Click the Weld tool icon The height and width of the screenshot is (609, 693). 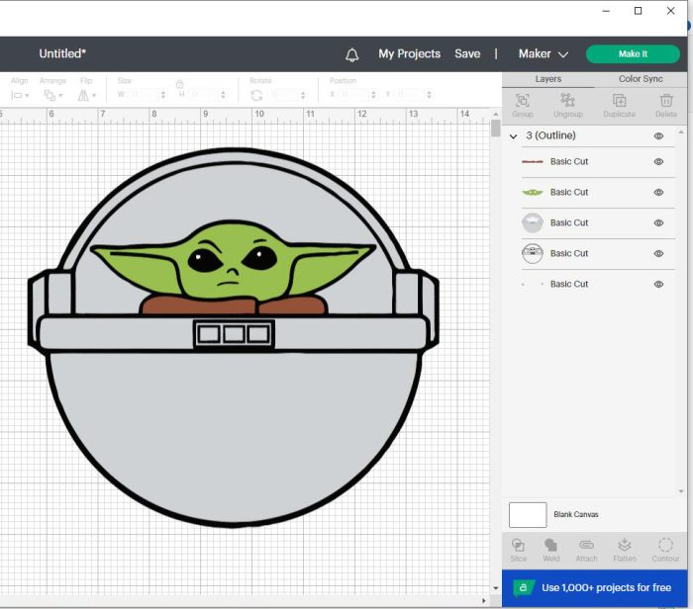pos(550,545)
